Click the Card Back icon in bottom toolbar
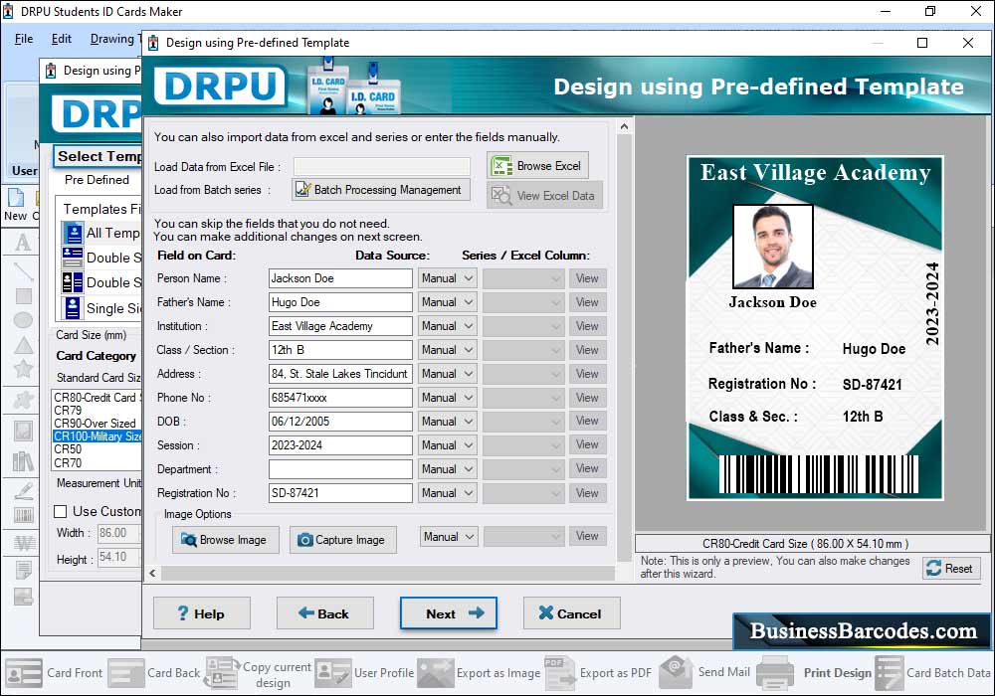The height and width of the screenshot is (696, 995). [125, 672]
